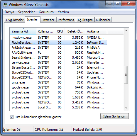Open the Seçenekler menu
The width and height of the screenshot is (137, 136).
[26, 12]
